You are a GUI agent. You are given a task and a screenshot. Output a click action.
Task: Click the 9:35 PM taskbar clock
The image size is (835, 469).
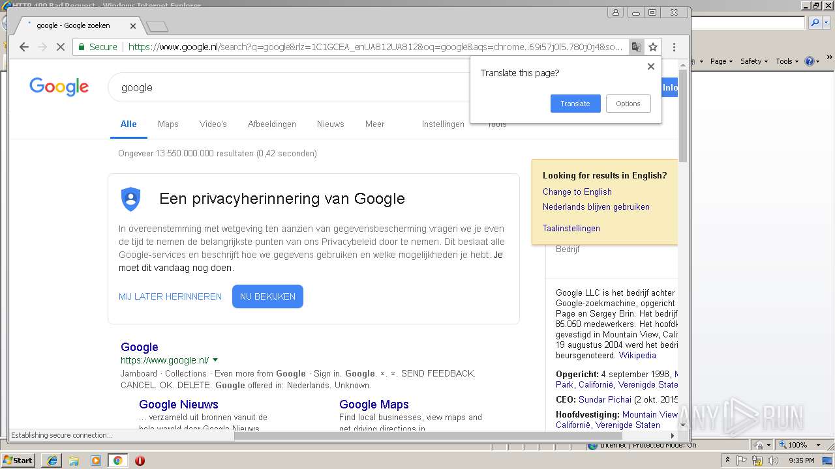802,461
